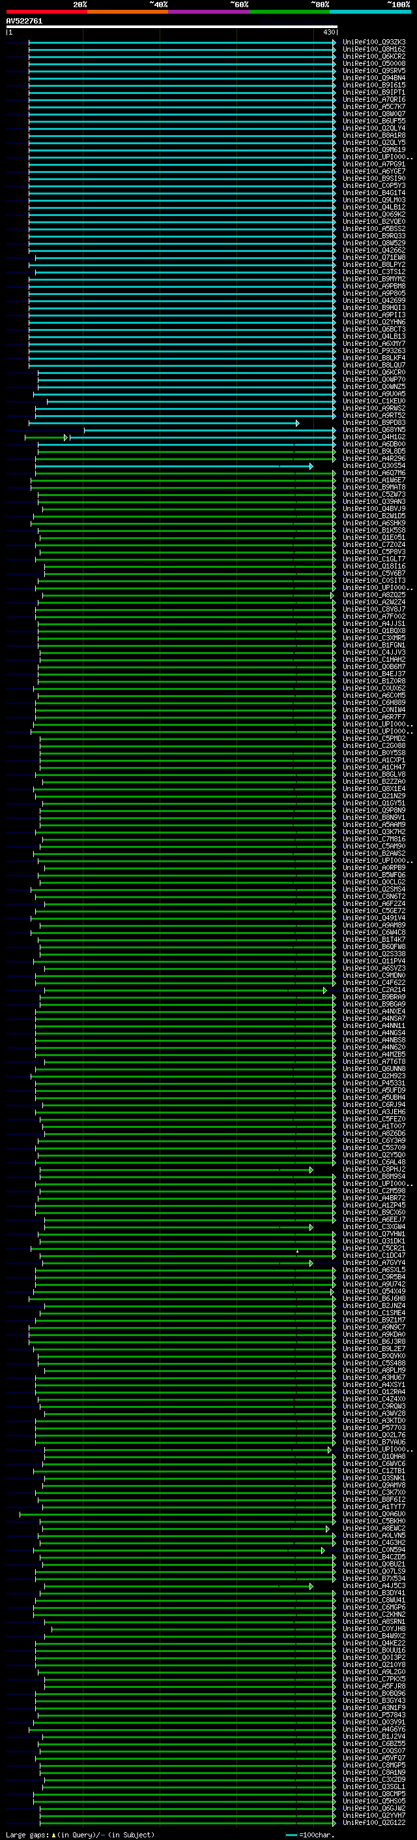Click the cyan ~100% identity color segment

point(370,12)
